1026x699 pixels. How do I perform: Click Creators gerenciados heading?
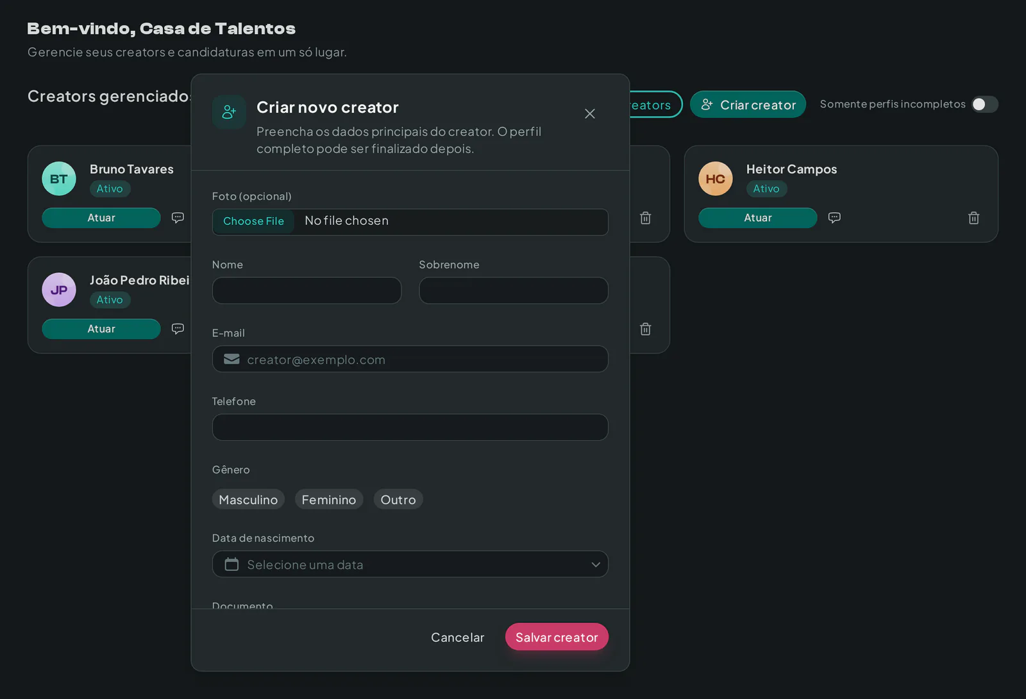click(x=109, y=96)
